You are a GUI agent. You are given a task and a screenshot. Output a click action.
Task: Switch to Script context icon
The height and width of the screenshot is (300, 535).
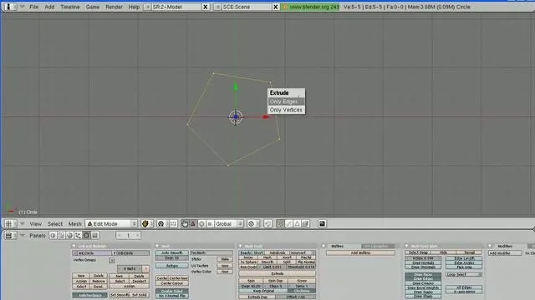point(61,235)
